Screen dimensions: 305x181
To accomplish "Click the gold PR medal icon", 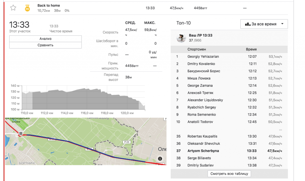I will point(27,8).
